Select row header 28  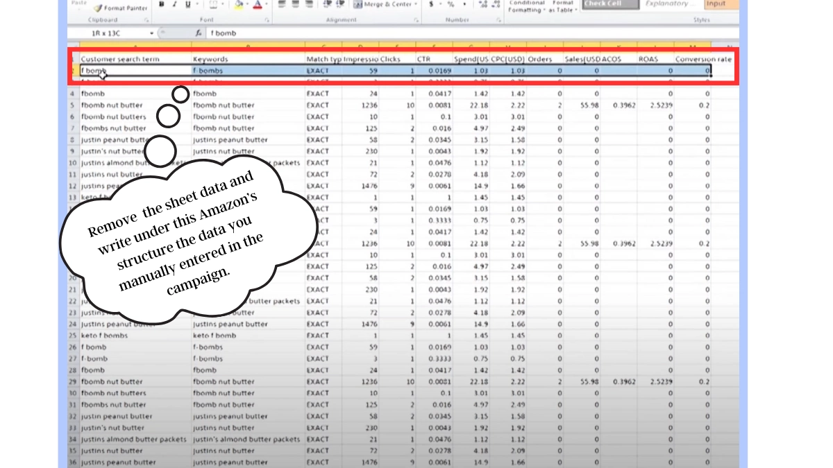74,370
